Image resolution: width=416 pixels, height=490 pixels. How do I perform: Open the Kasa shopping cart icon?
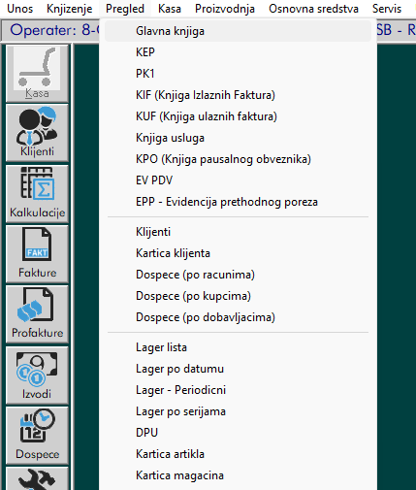tap(37, 74)
